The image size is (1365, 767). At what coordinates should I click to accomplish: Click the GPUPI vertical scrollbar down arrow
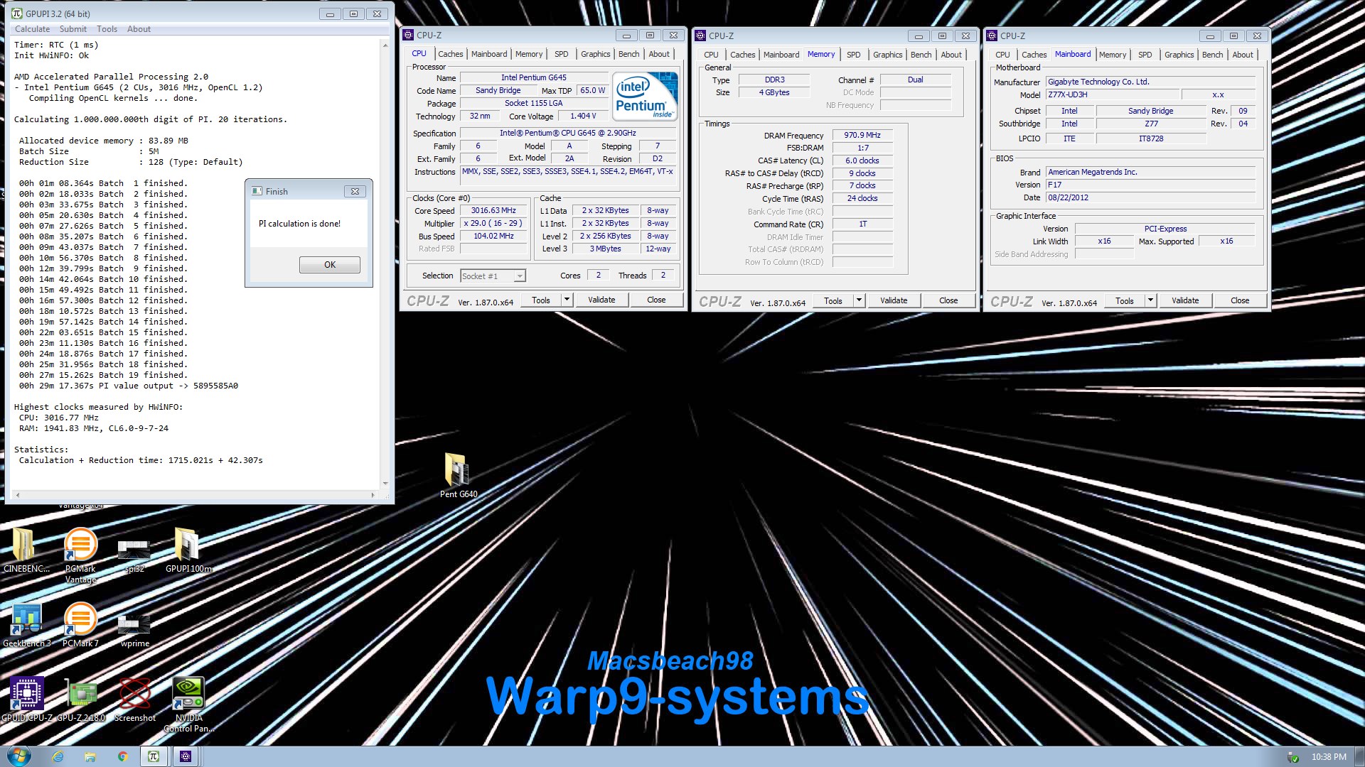click(x=385, y=484)
